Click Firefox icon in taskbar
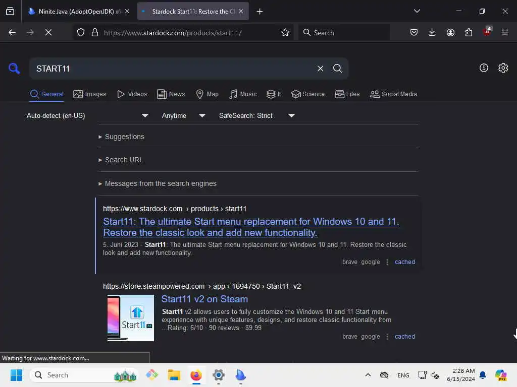 coord(196,375)
